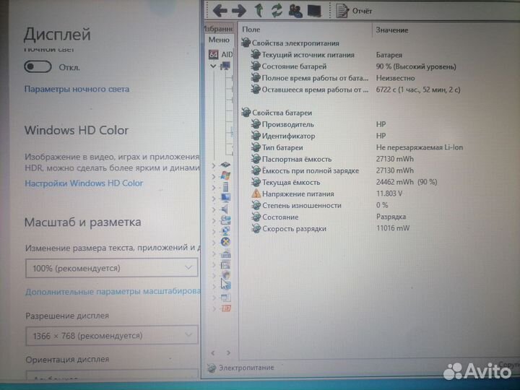Select the Database category icon in the tree
Viewport: 520px width, 390px height.
[x=225, y=298]
